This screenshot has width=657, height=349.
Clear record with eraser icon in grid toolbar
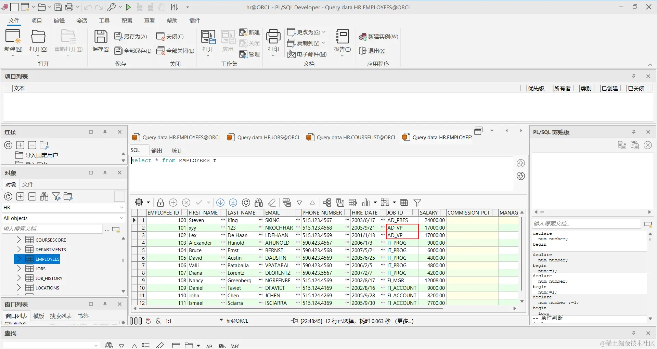point(272,203)
